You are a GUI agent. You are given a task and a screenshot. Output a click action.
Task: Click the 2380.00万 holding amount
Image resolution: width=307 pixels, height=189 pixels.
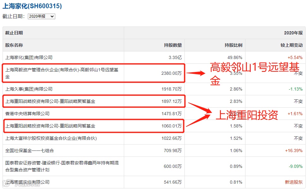point(172,73)
